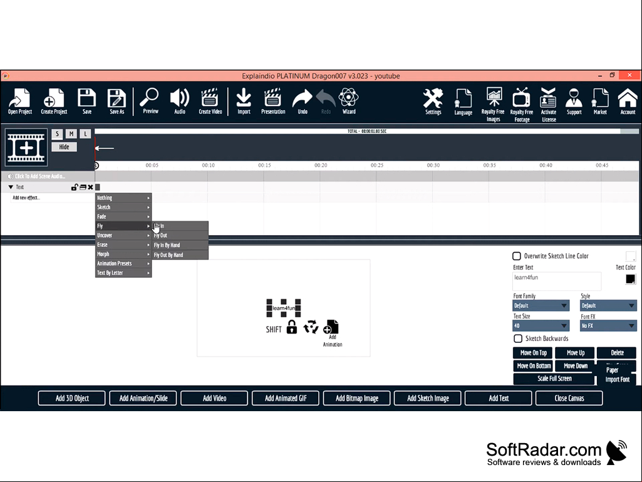The height and width of the screenshot is (482, 642).
Task: Import media with the Import icon
Action: (x=244, y=101)
